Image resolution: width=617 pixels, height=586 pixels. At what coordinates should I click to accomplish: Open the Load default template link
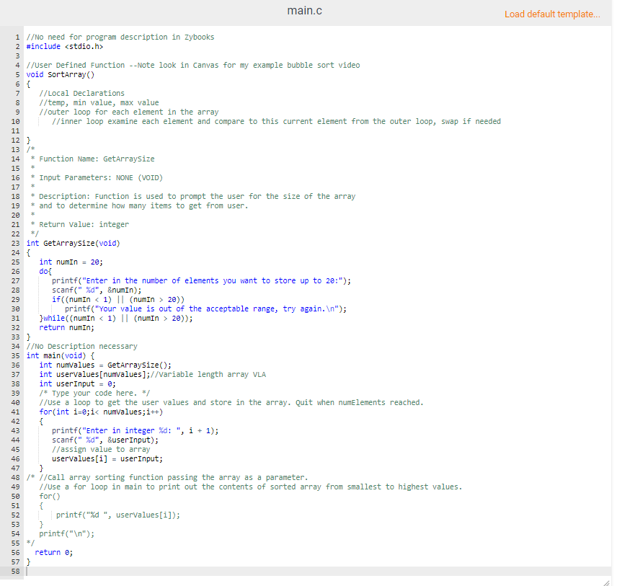coord(553,14)
